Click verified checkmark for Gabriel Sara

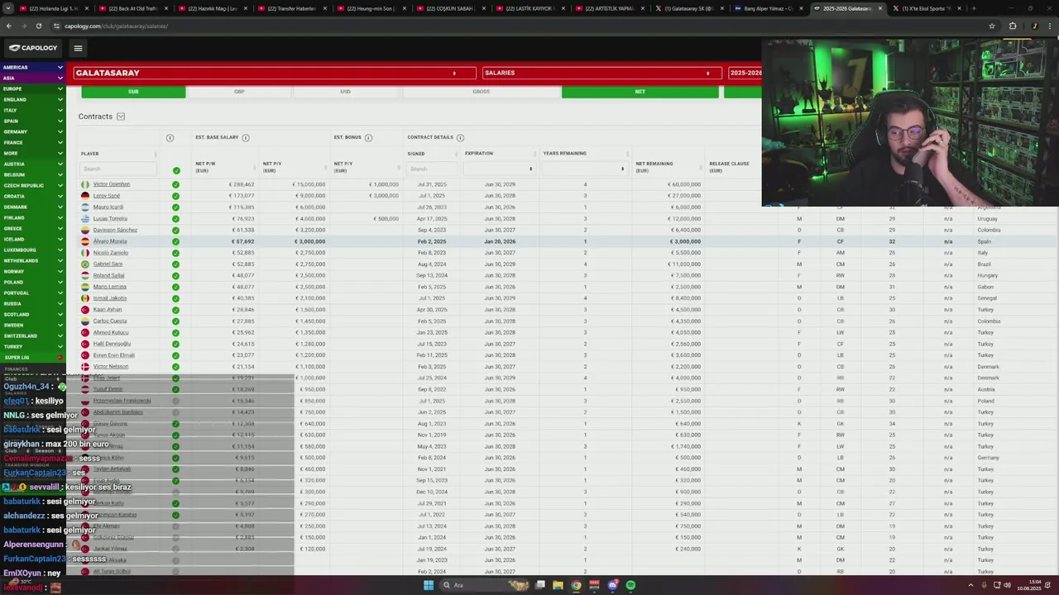[x=175, y=264]
